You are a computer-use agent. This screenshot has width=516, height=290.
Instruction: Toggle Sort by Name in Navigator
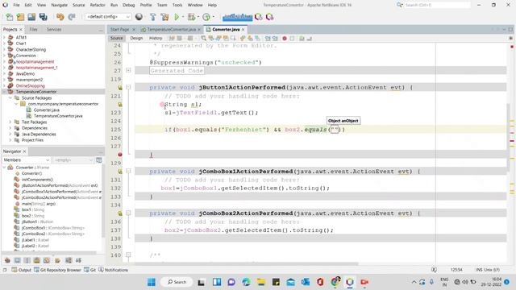69,260
